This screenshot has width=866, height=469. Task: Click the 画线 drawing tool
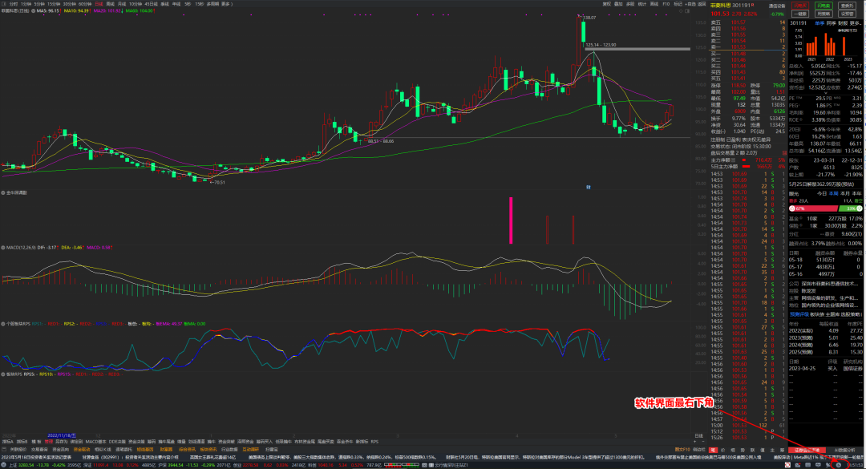point(654,4)
